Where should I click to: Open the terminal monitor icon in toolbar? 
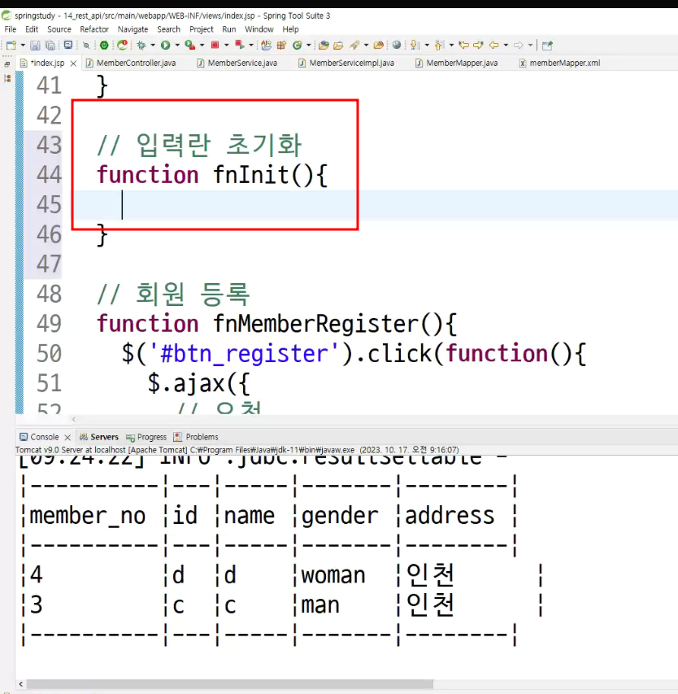click(68, 45)
